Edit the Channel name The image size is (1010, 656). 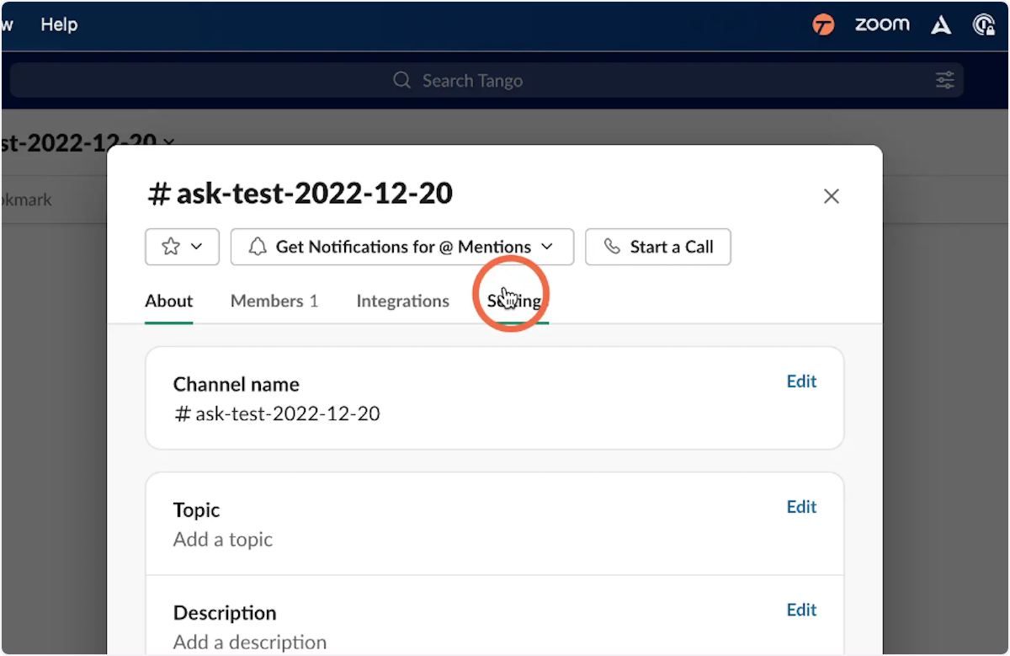[801, 381]
